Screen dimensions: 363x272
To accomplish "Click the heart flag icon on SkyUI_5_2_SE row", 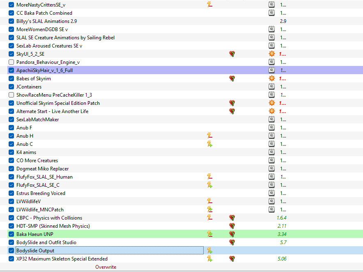I will point(232,54).
